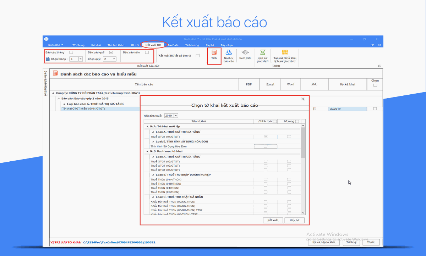Open the Chọn tháng dropdown
426x256 pixels.
(81, 59)
